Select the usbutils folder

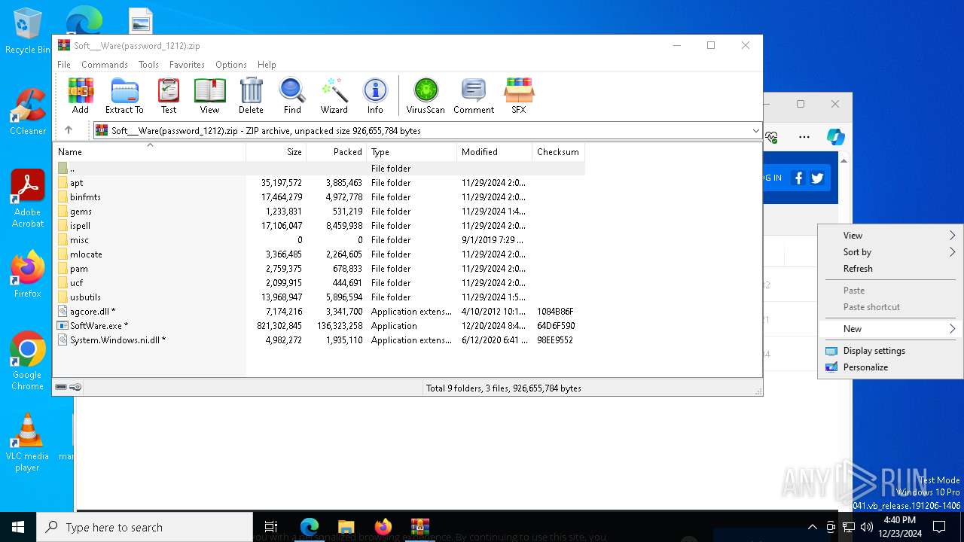point(319,297)
